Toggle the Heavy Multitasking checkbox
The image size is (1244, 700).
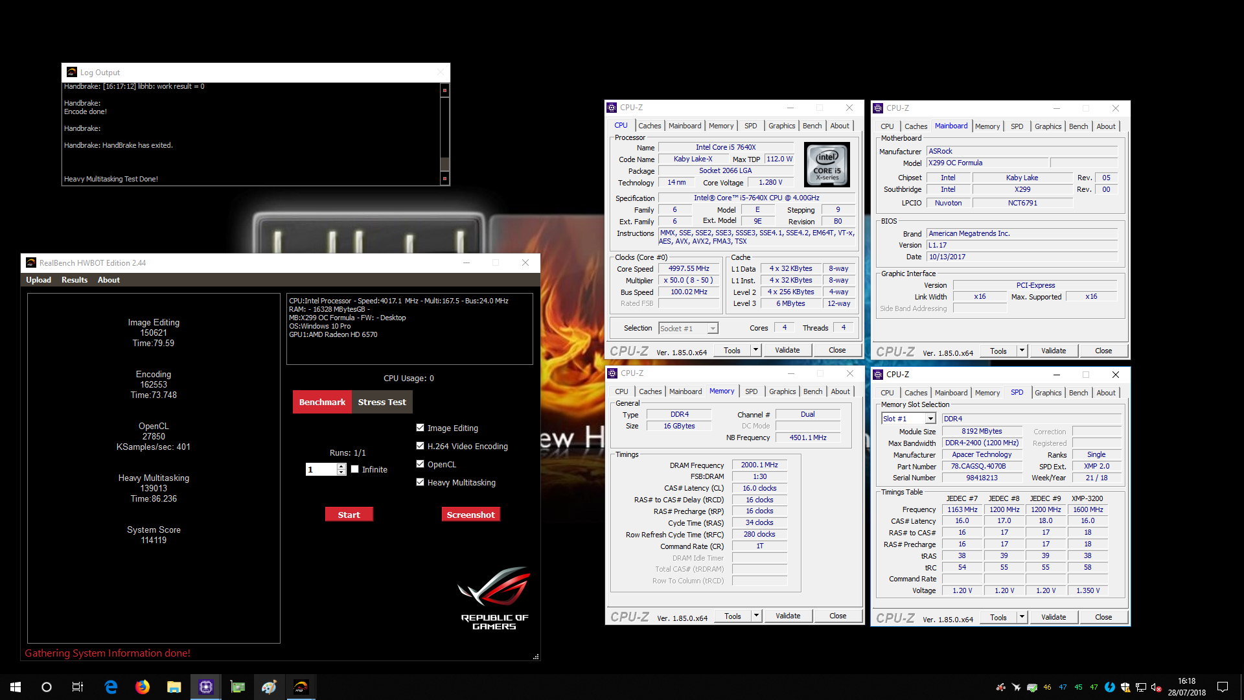click(420, 482)
